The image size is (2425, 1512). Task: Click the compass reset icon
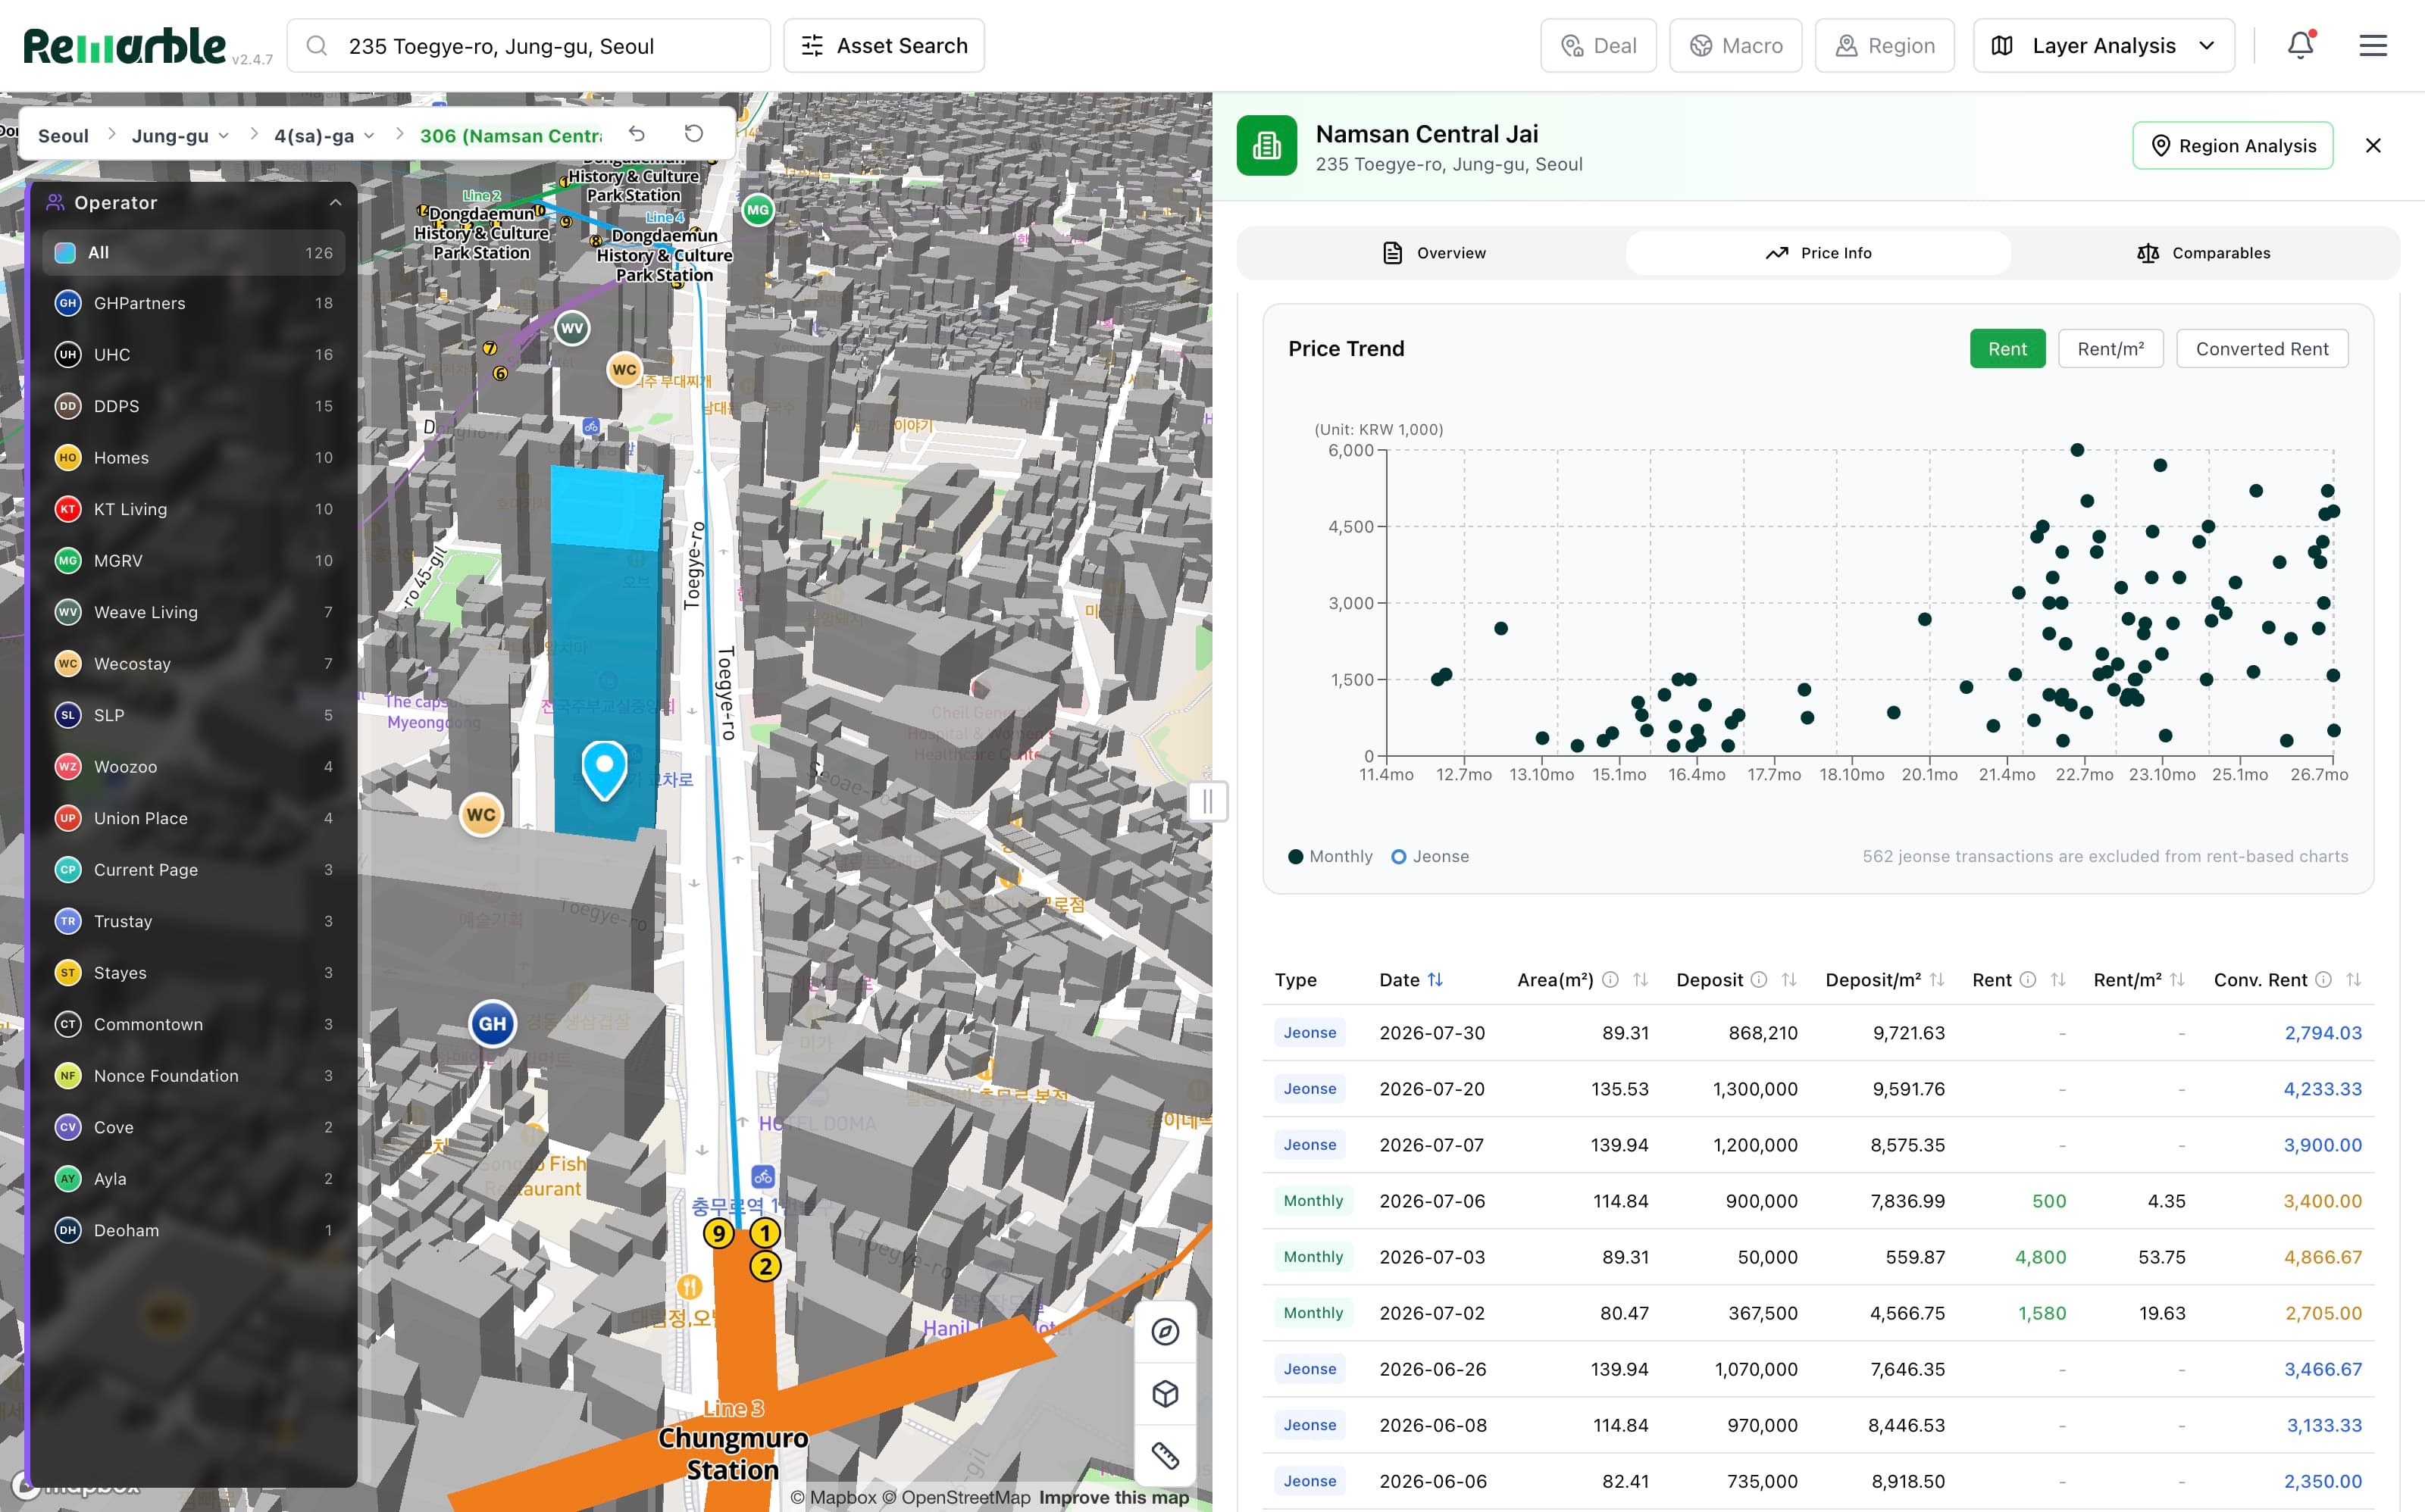click(1166, 1331)
